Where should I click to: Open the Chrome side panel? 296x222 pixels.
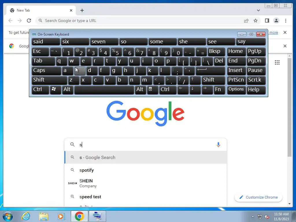(x=267, y=21)
